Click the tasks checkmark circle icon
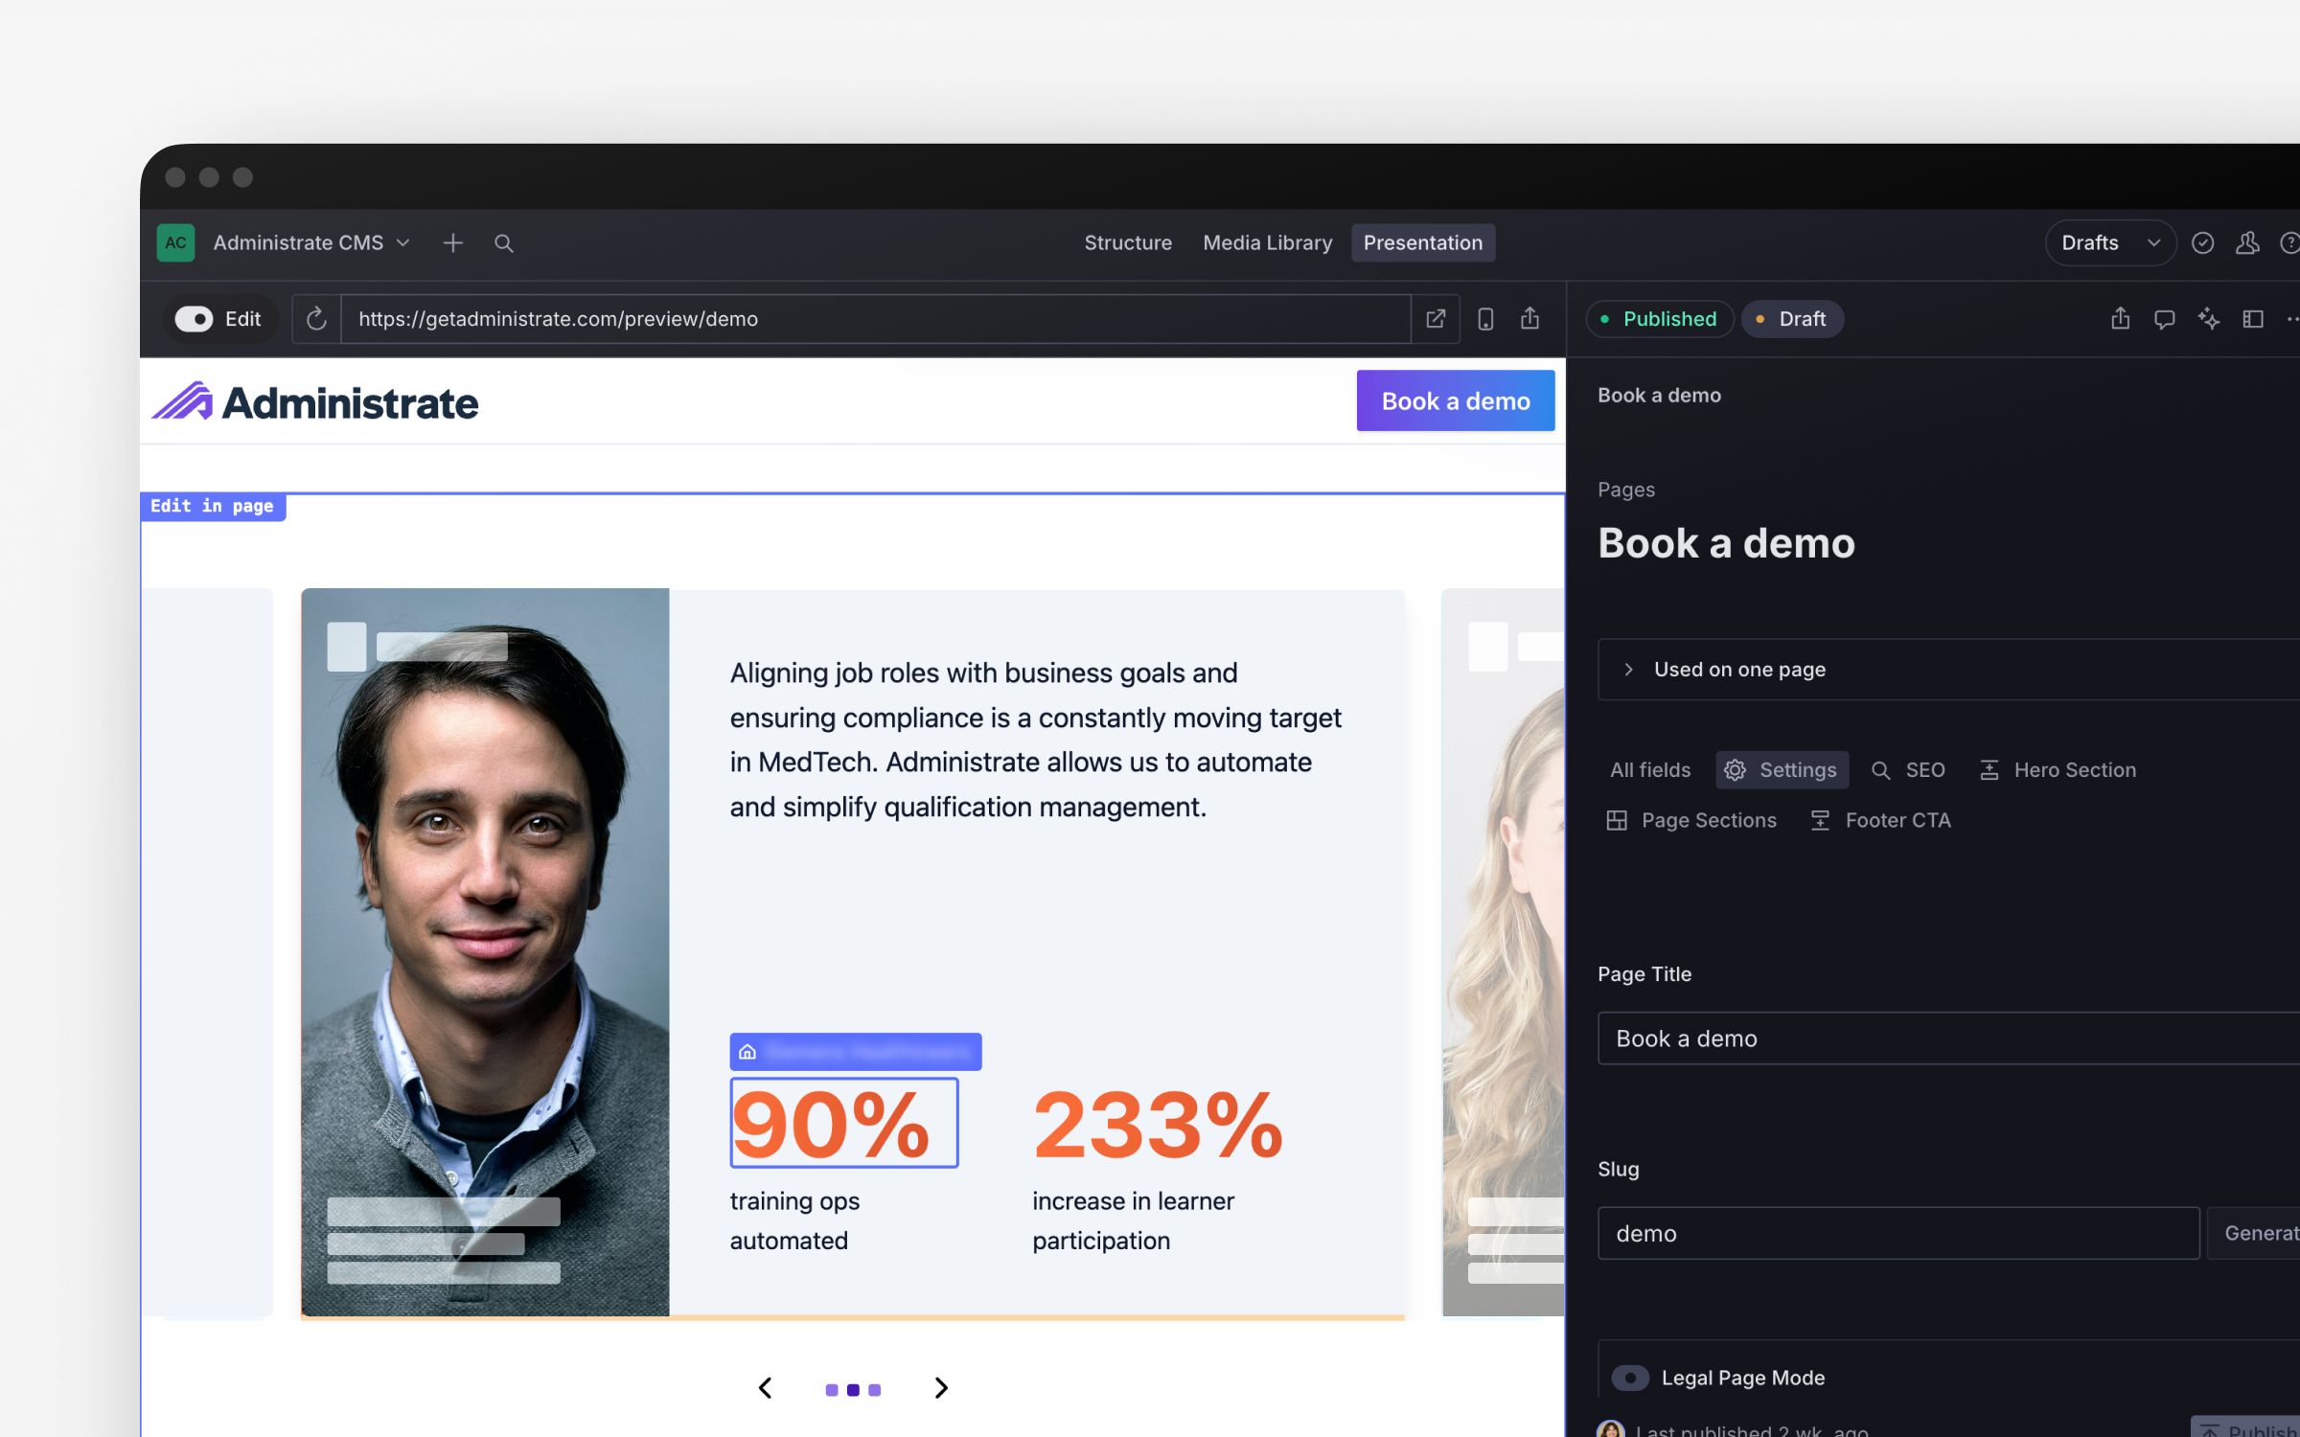Image resolution: width=2300 pixels, height=1437 pixels. 2203,242
